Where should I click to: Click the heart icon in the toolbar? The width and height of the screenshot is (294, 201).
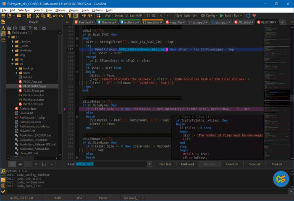pyautogui.click(x=254, y=16)
